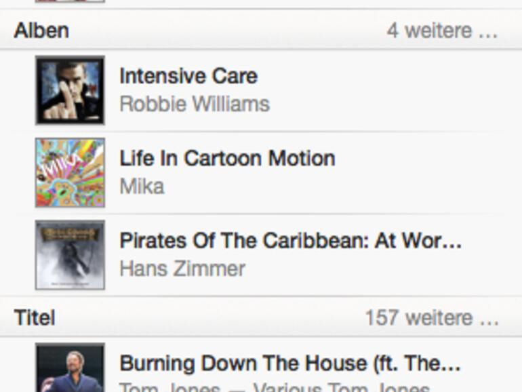This screenshot has height=392, width=522.
Task: Play 'Burning Down The House' song result
Action: pos(290,363)
